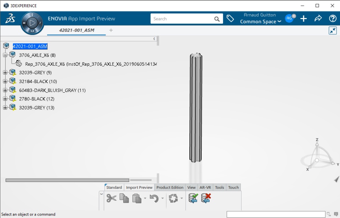Screen dimensions: 340x218
Task: Select the 60483-DARK_BLUISH_GRAY (11) tree item
Action: [x=52, y=90]
